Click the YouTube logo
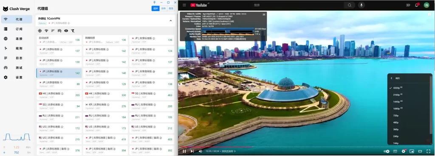 (x=199, y=5)
